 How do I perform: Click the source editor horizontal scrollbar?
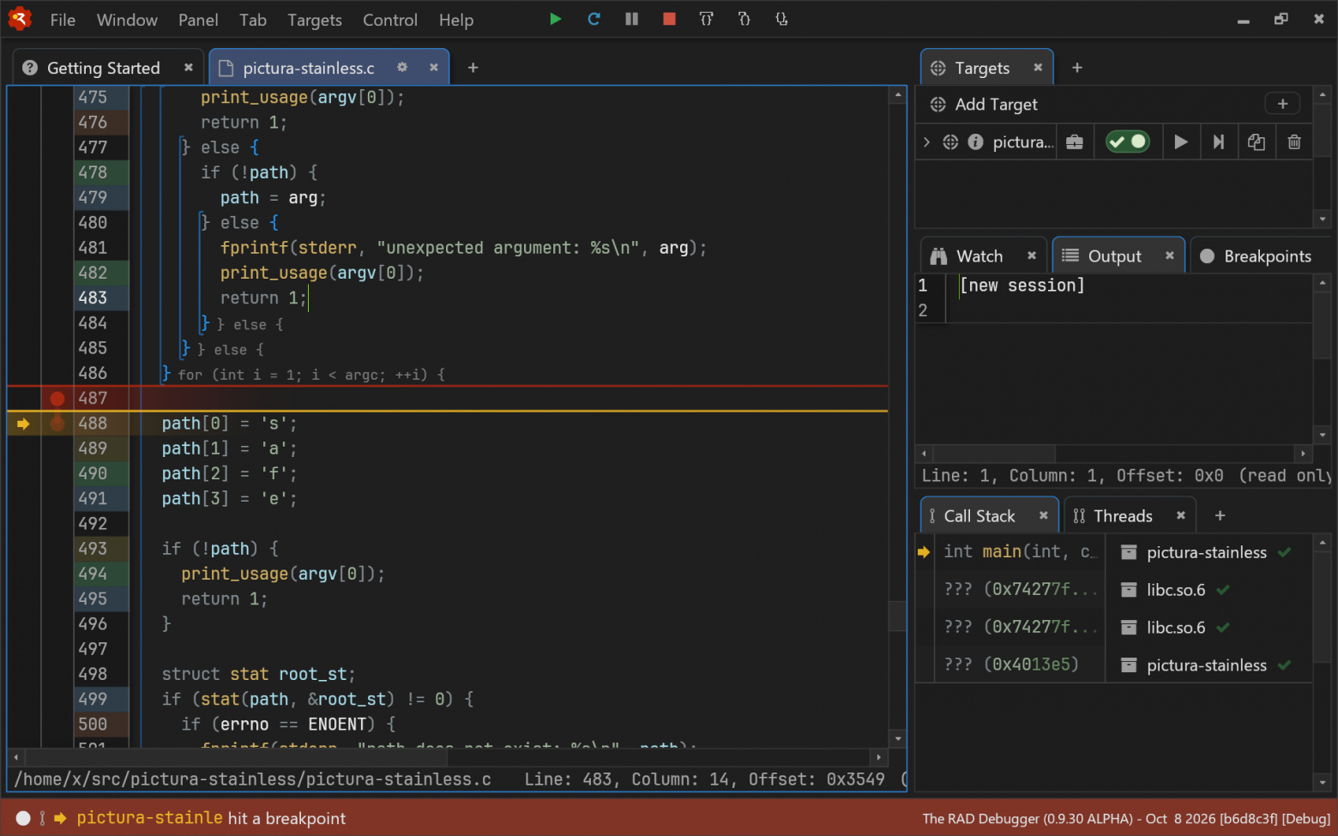pyautogui.click(x=447, y=757)
